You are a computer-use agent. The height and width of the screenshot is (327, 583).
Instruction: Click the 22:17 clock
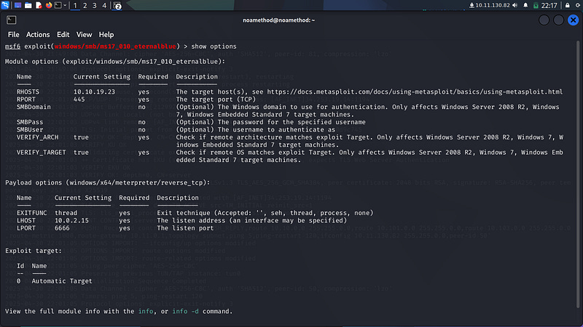click(549, 6)
